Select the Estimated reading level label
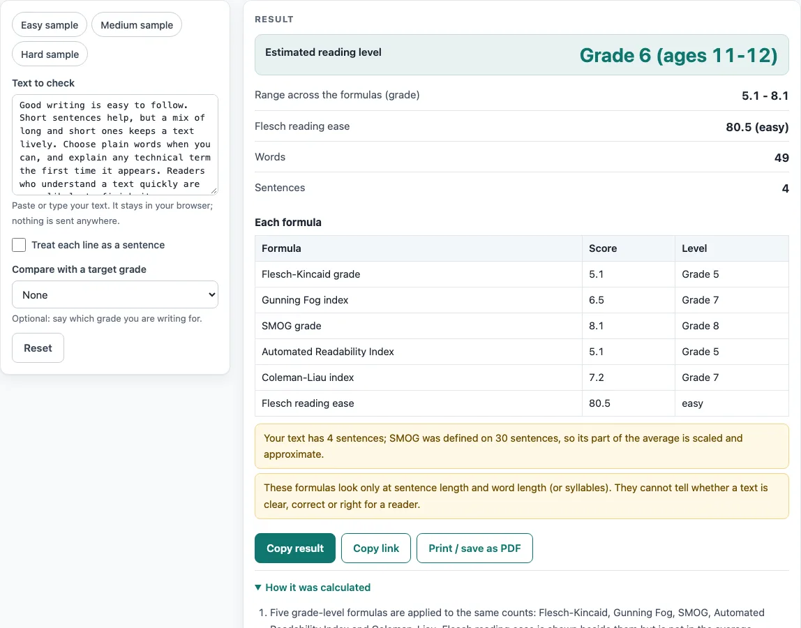 pos(323,52)
